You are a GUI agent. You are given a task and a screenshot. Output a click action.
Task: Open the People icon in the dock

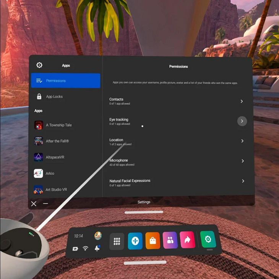click(x=170, y=240)
